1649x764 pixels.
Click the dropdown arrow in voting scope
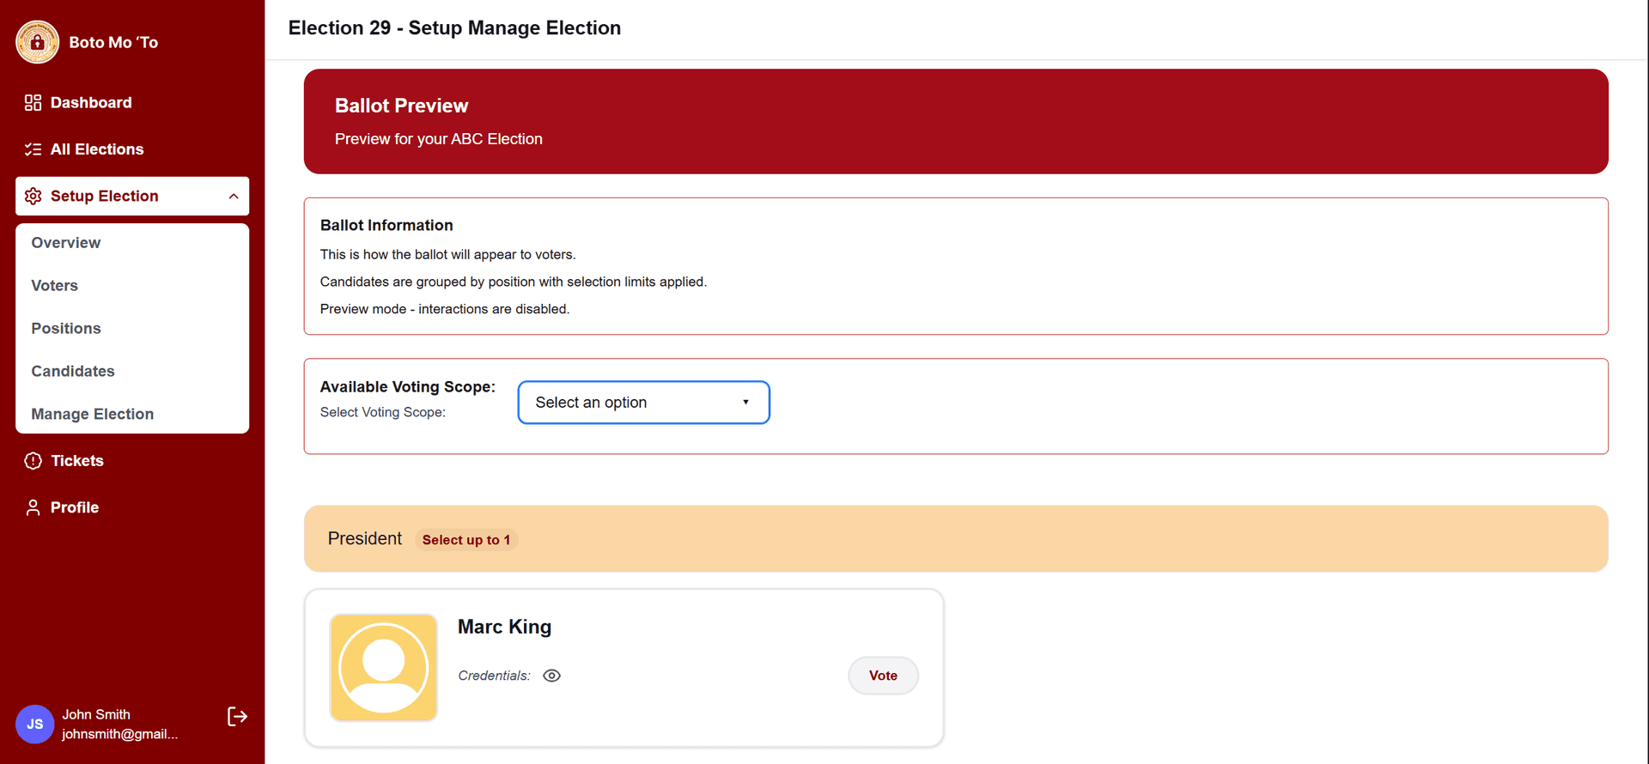[x=745, y=403]
